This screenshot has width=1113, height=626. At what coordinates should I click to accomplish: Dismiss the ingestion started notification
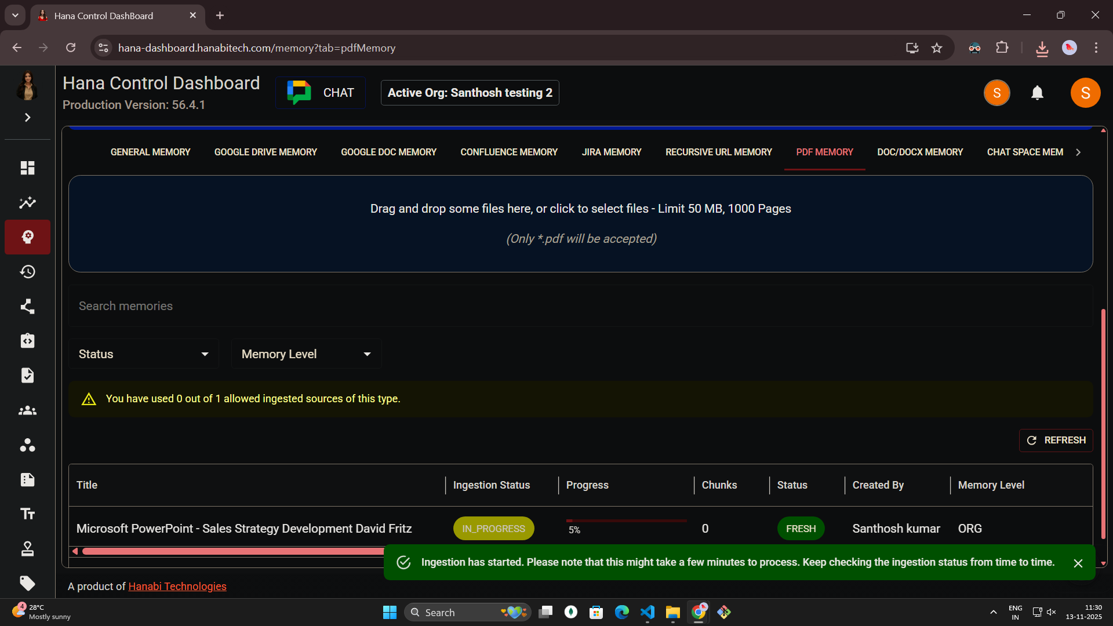1078,563
